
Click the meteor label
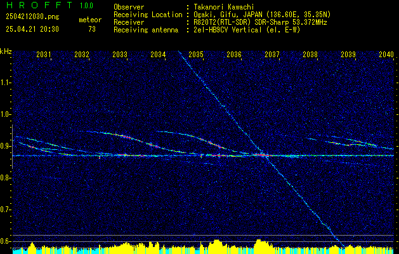(x=90, y=20)
